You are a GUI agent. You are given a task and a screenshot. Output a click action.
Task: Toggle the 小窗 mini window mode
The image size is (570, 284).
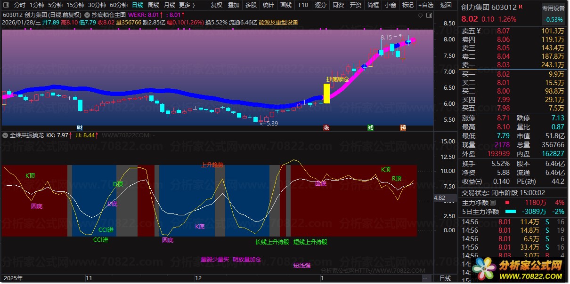point(390,5)
